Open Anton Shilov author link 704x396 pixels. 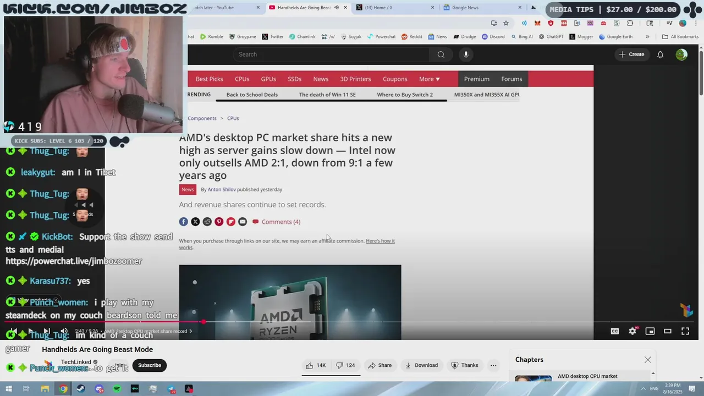pos(222,189)
